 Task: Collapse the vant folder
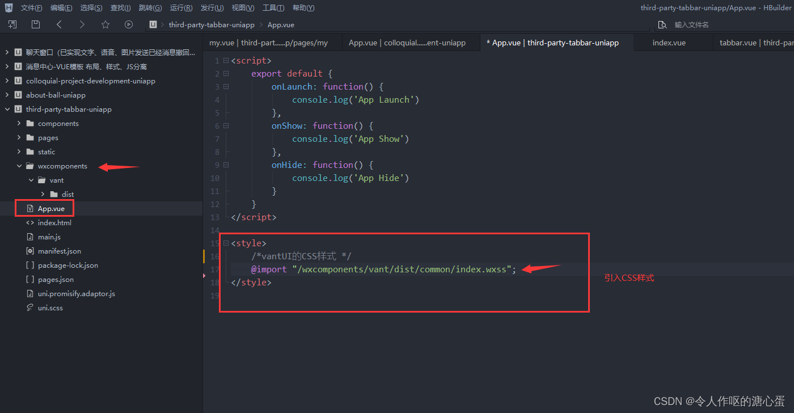point(31,180)
